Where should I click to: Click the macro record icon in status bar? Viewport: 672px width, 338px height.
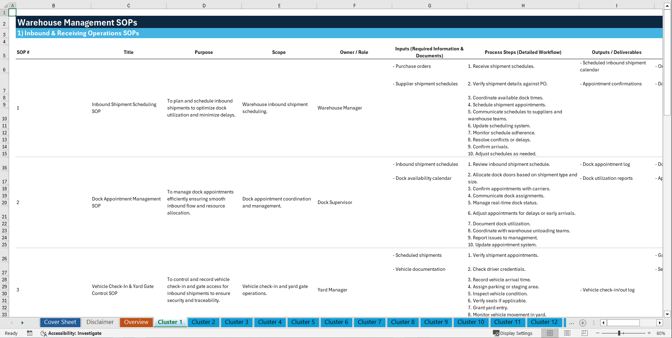[x=30, y=333]
